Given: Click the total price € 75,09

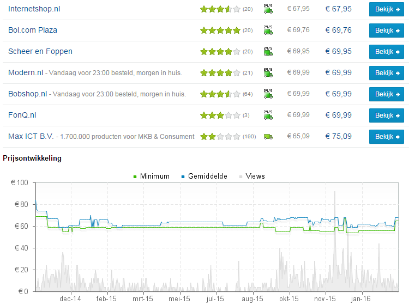Looking at the screenshot, I should 338,136.
